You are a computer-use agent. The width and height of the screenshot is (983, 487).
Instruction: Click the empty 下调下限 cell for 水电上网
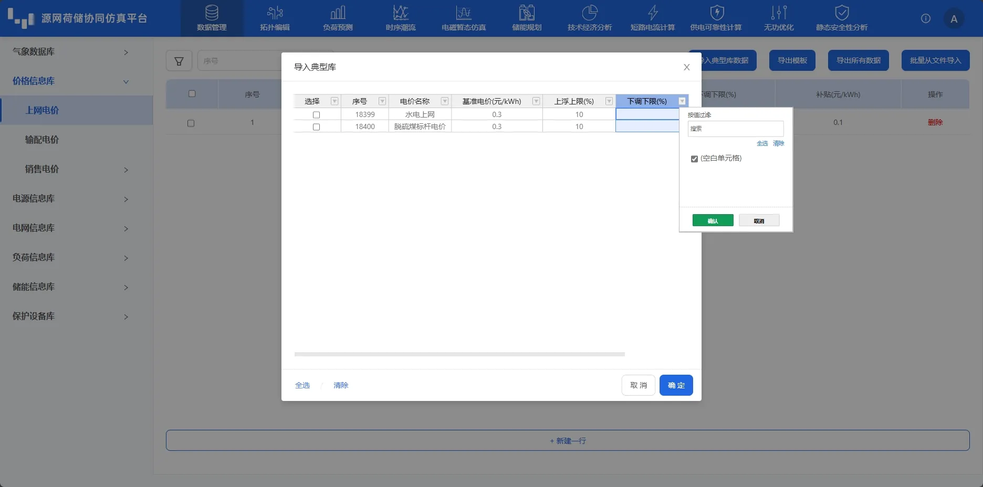(647, 114)
